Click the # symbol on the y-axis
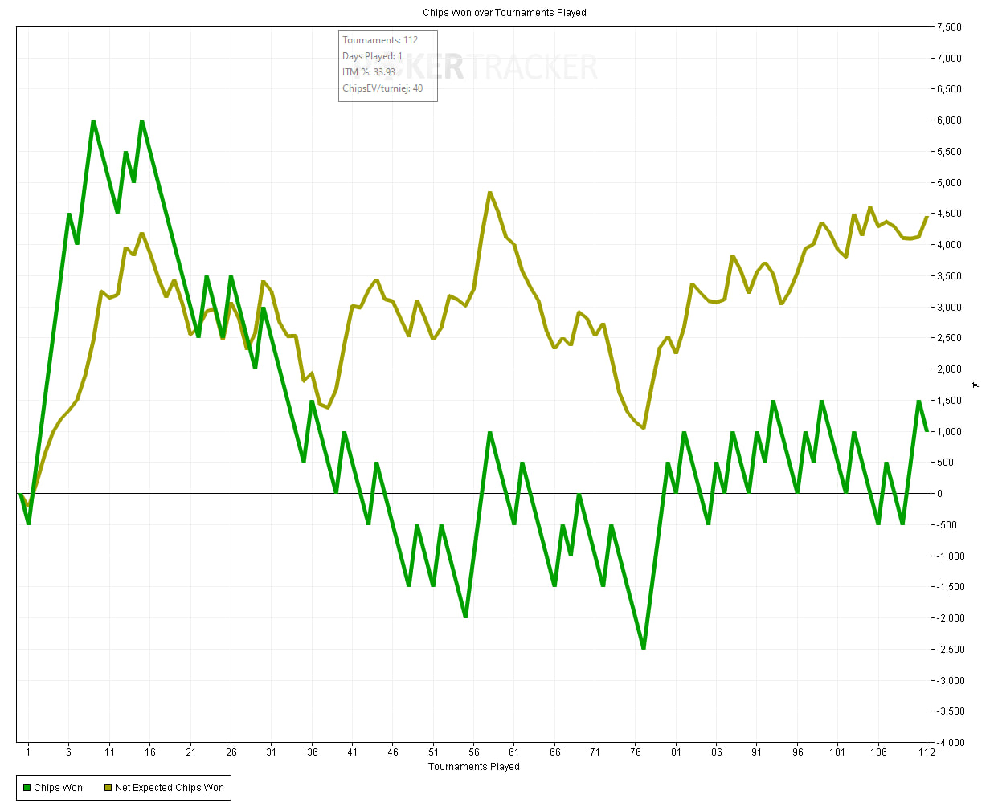The height and width of the screenshot is (807, 994). click(976, 385)
